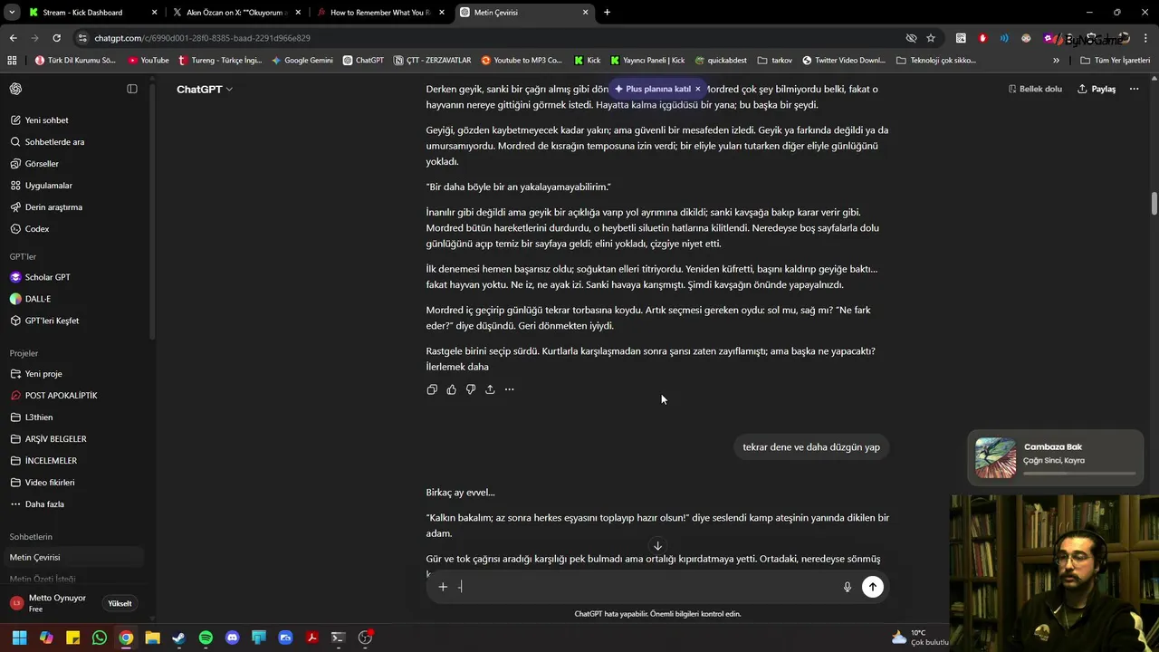Open the tab search dropdown
This screenshot has width=1159, height=652.
pos(10,13)
